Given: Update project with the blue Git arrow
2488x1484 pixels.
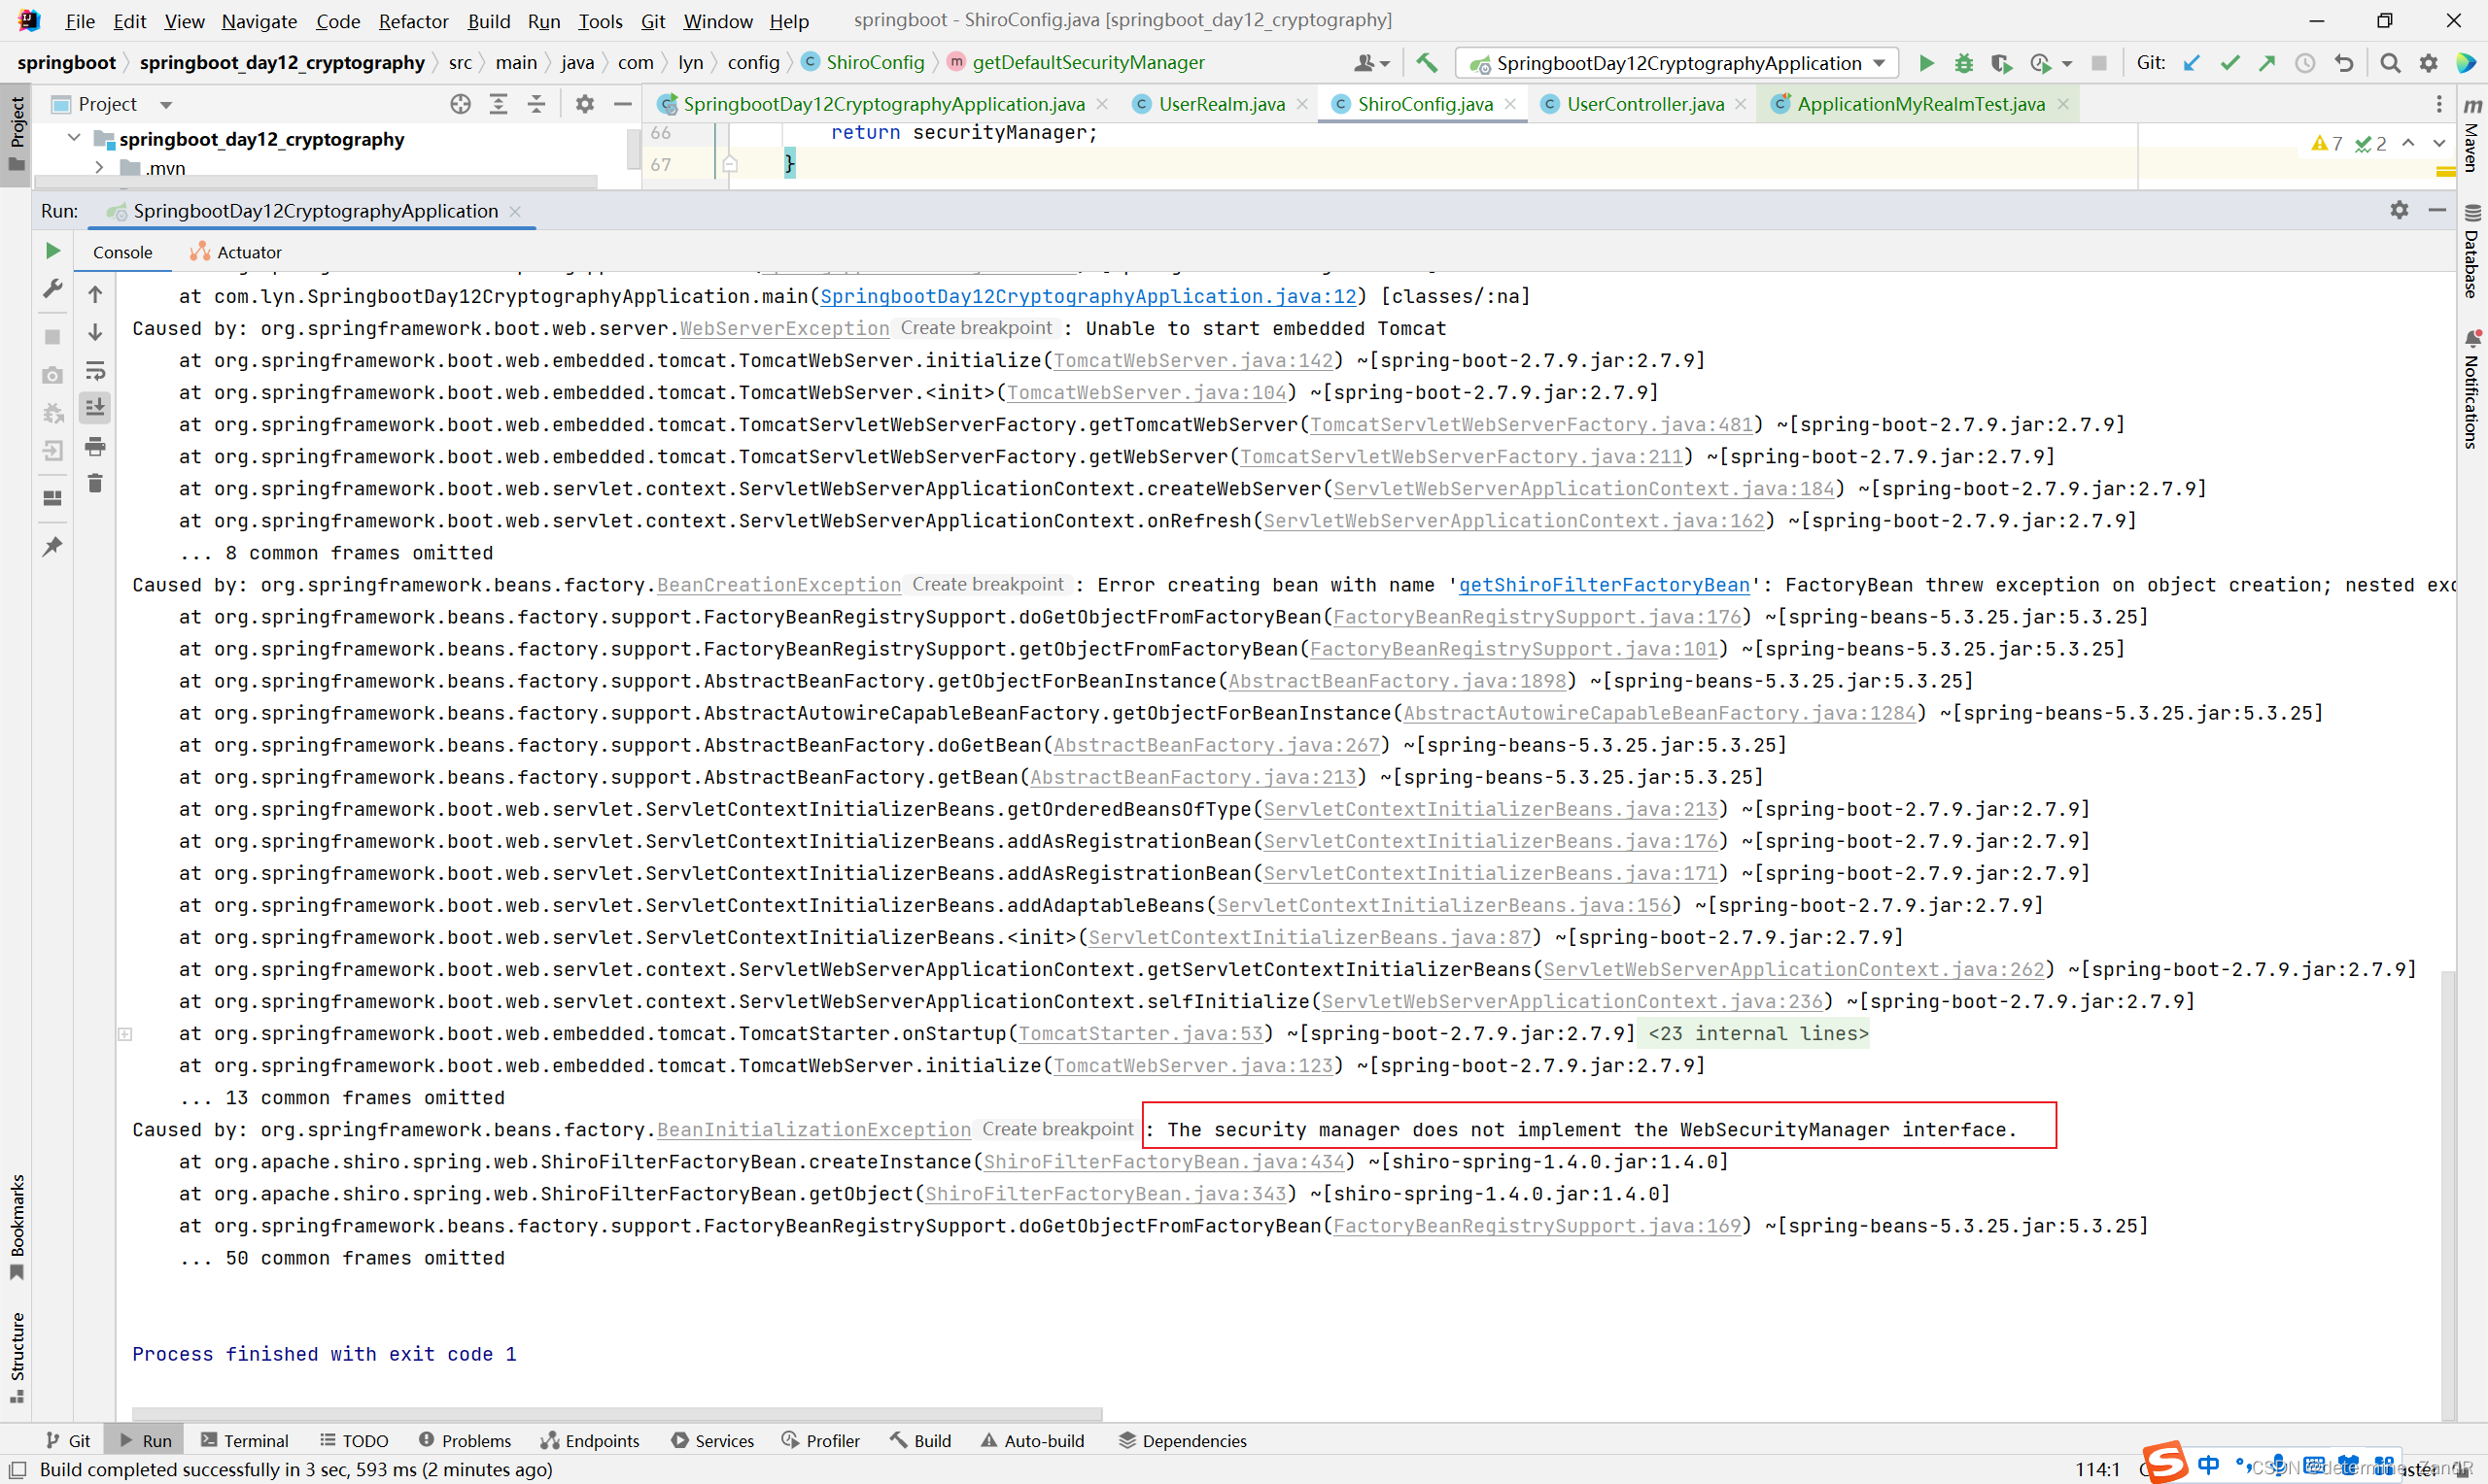Looking at the screenshot, I should [x=2191, y=62].
